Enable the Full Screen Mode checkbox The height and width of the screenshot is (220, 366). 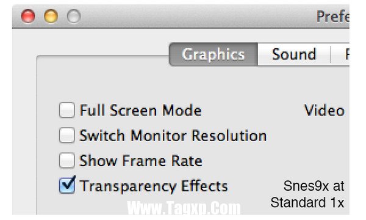[x=66, y=110]
